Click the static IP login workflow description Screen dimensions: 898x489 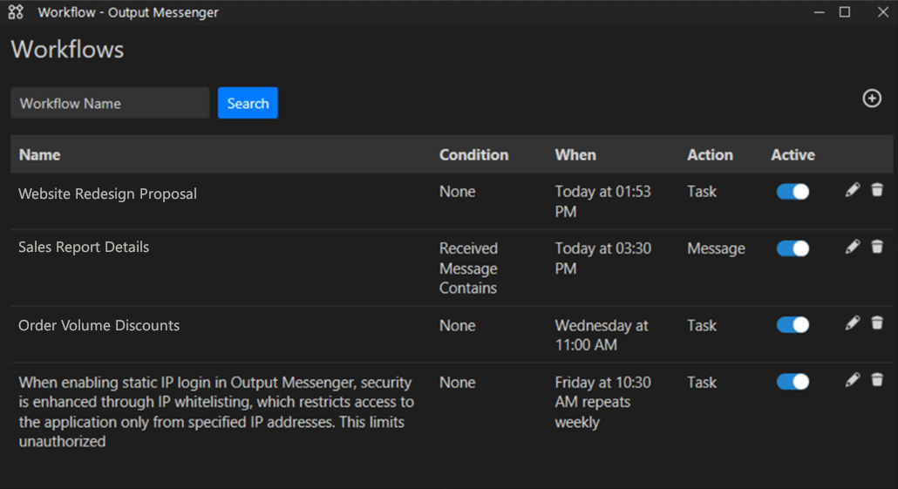216,411
